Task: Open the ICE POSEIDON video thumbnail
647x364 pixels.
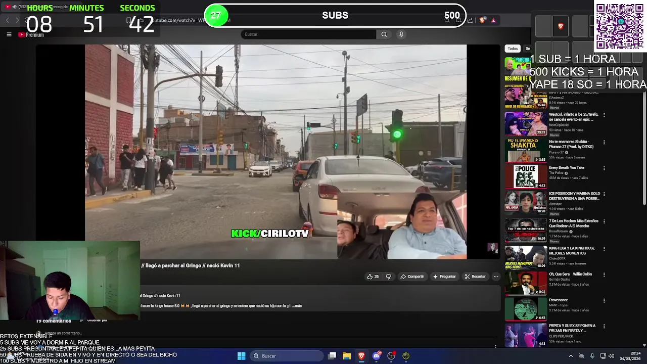Action: coord(526,202)
